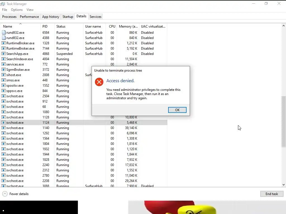
Task: Click the rundll32.exe icon for PID 4388
Action: 4,38
